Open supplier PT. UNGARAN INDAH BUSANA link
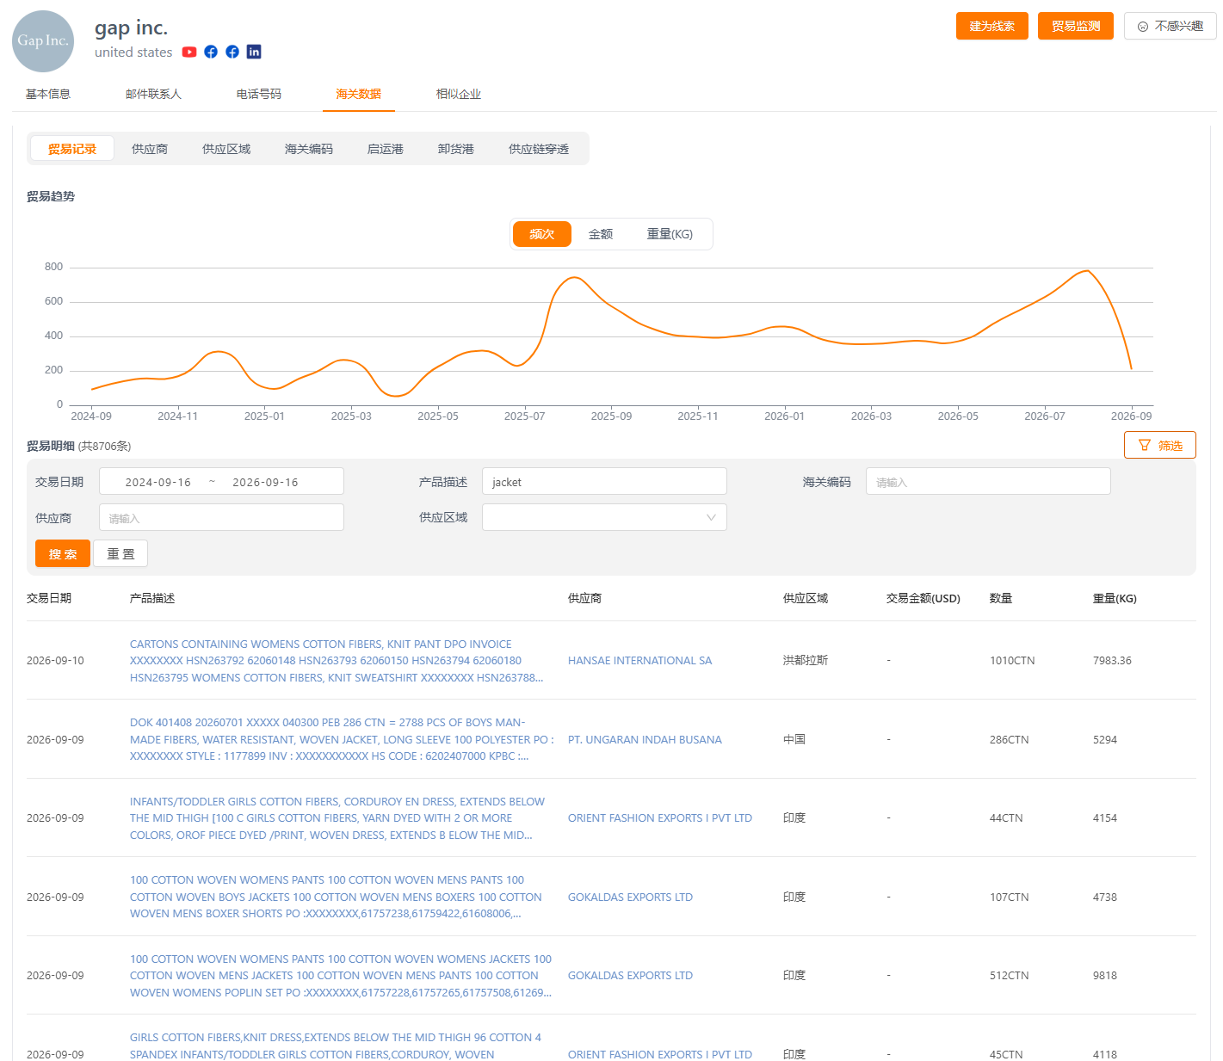Viewport: 1223px width, 1061px height. coord(645,740)
